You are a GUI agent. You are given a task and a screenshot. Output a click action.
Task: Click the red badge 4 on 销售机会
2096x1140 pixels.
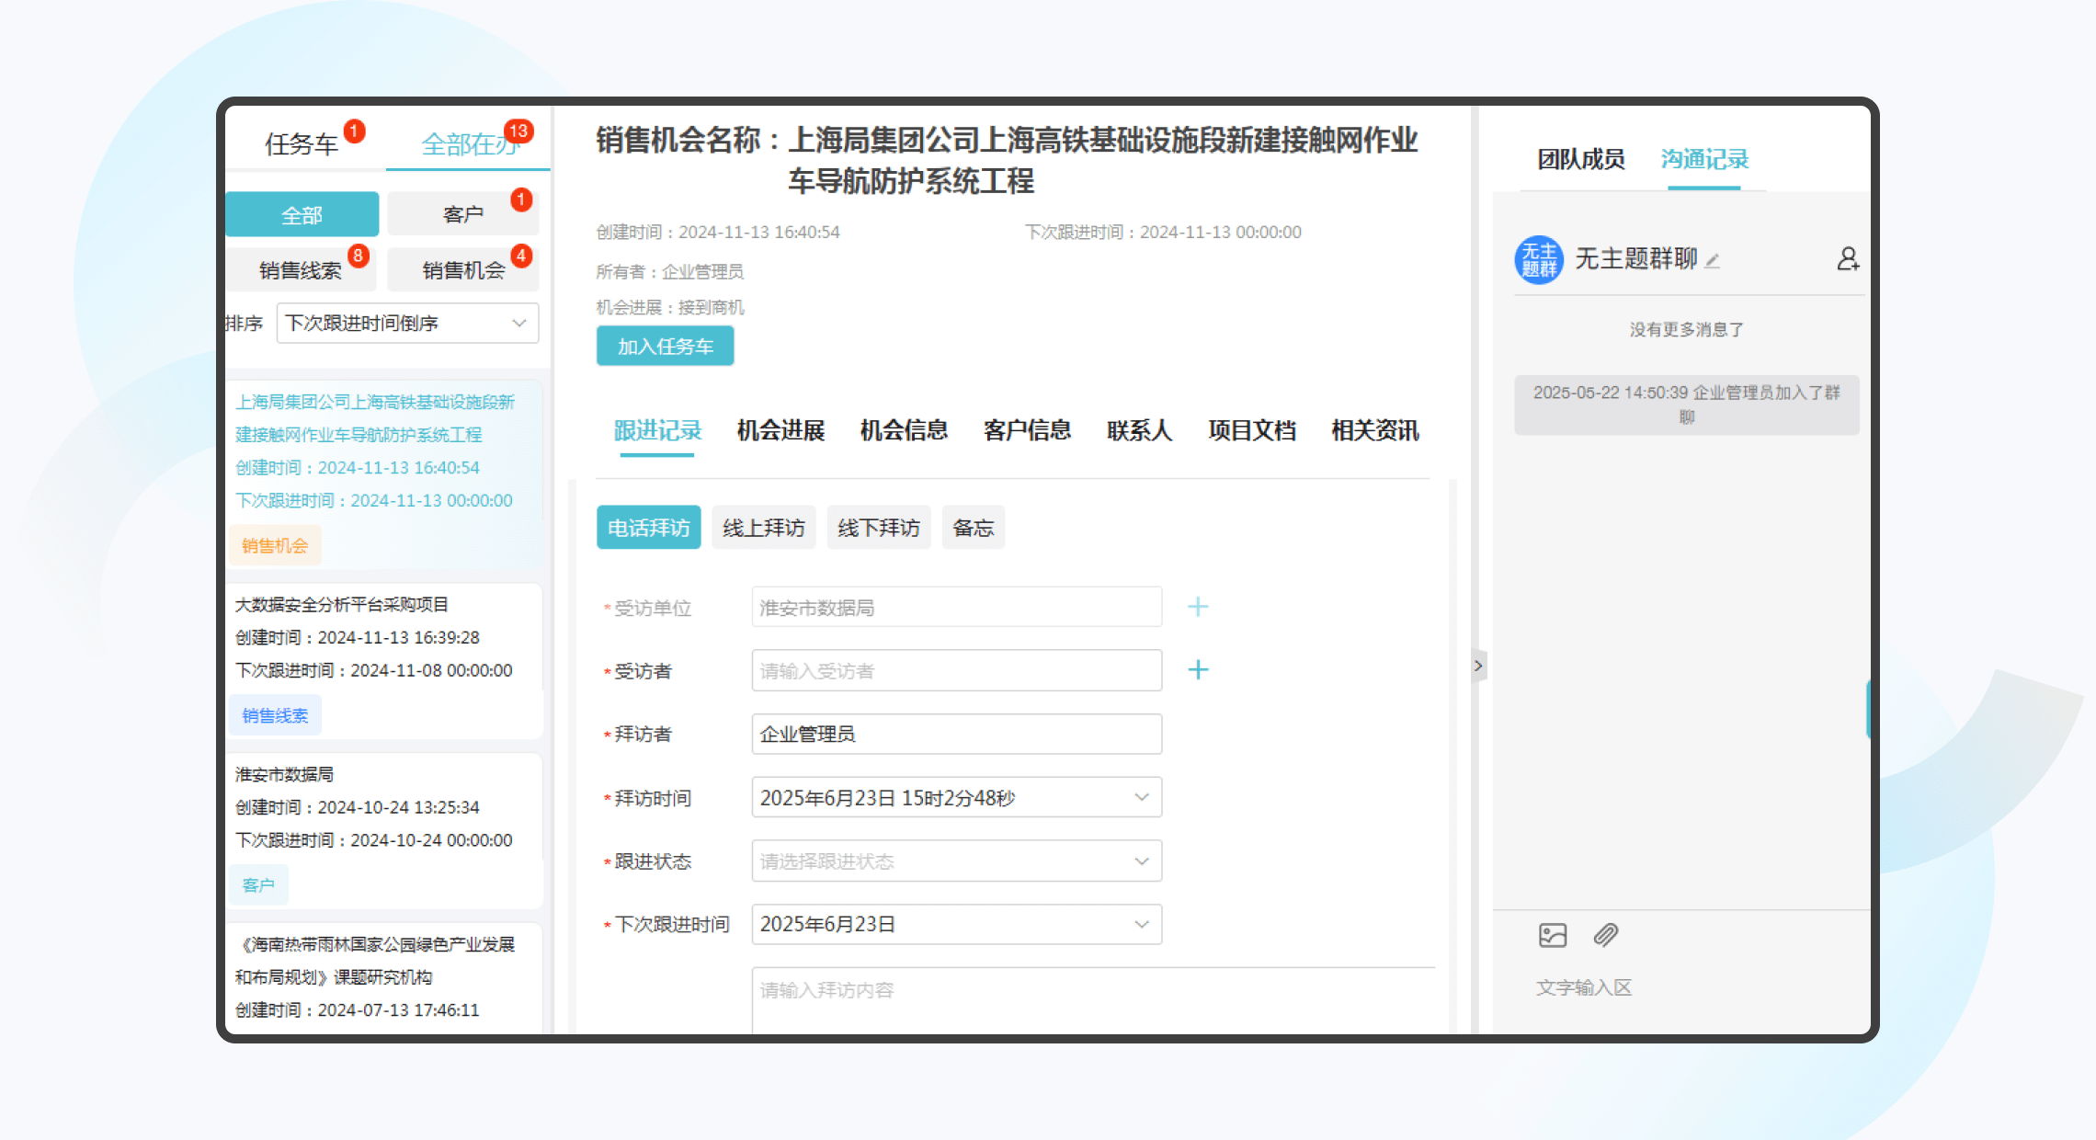tap(521, 256)
